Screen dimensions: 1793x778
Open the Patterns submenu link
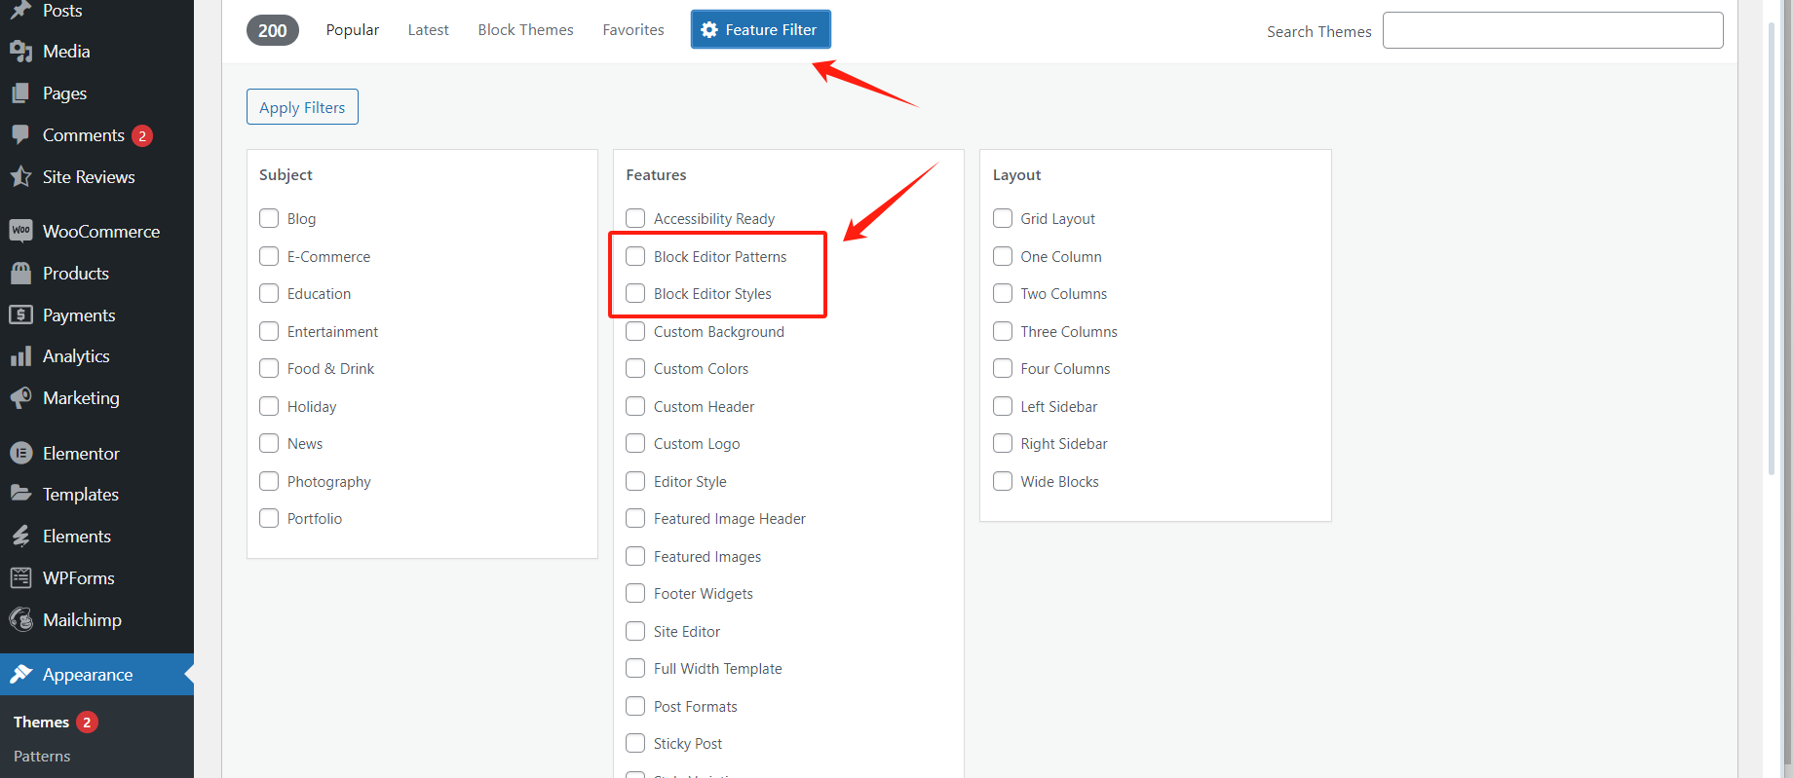click(42, 756)
